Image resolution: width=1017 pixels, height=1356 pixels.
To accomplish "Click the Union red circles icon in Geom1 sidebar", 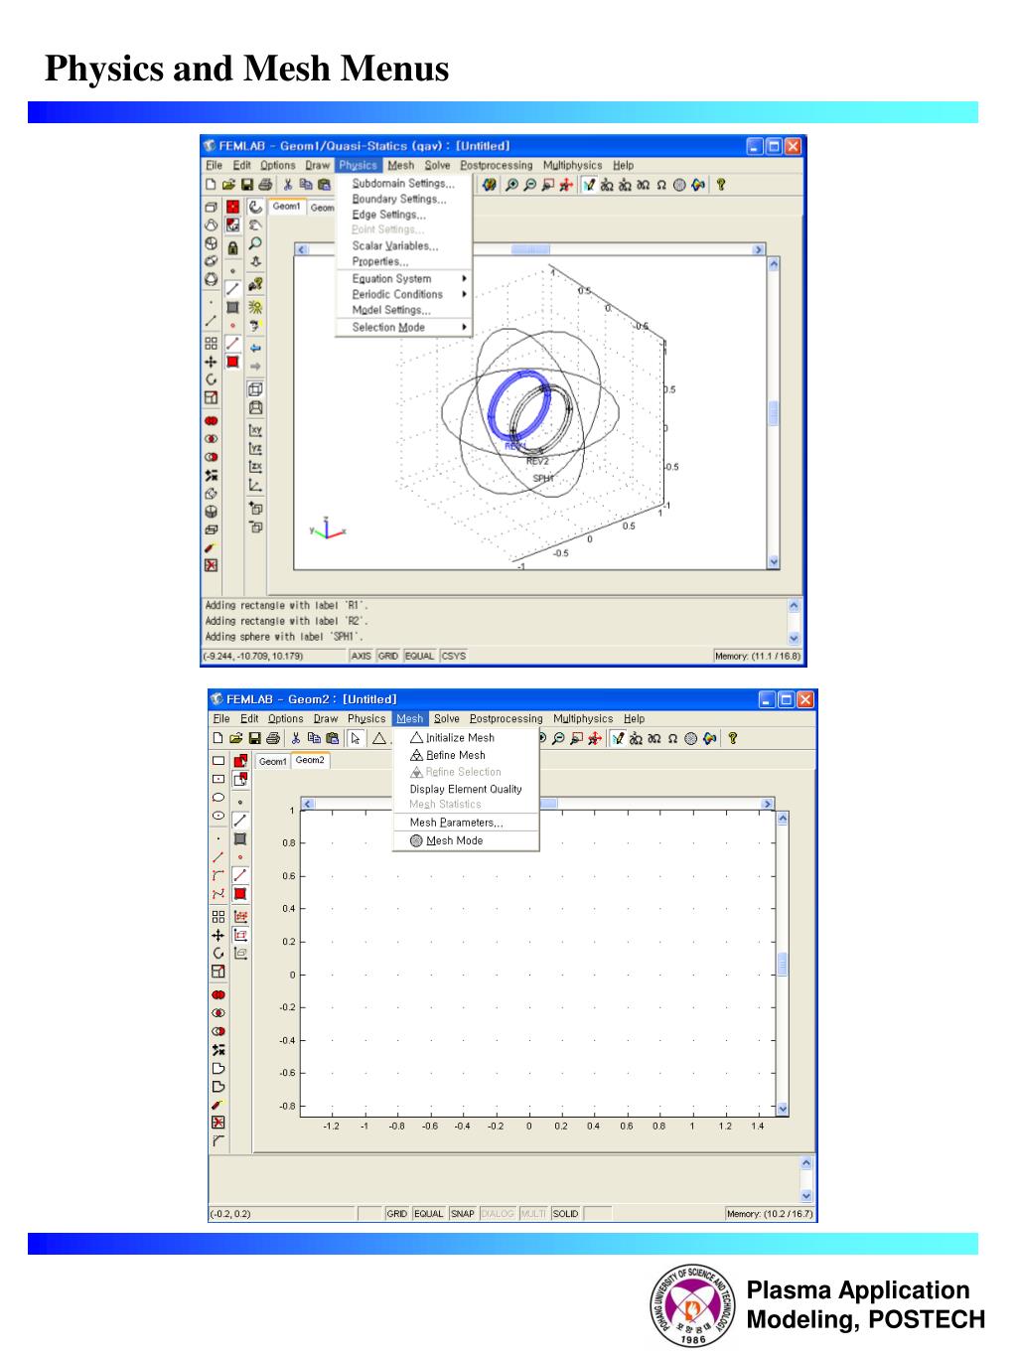I will (211, 420).
